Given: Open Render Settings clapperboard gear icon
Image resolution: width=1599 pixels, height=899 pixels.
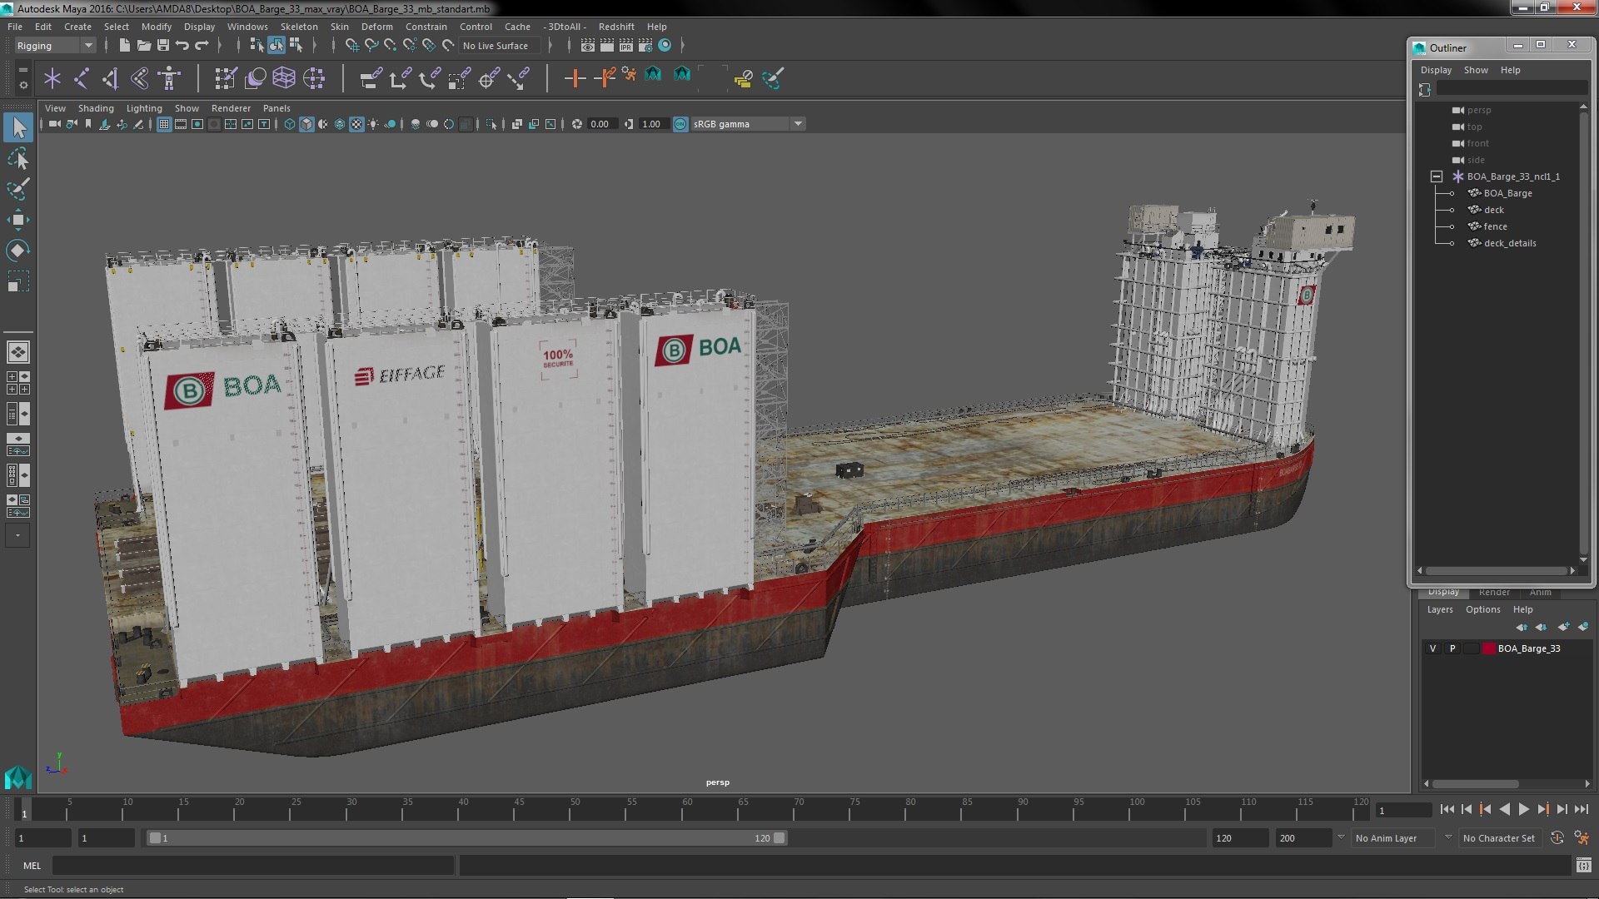Looking at the screenshot, I should click(x=645, y=46).
